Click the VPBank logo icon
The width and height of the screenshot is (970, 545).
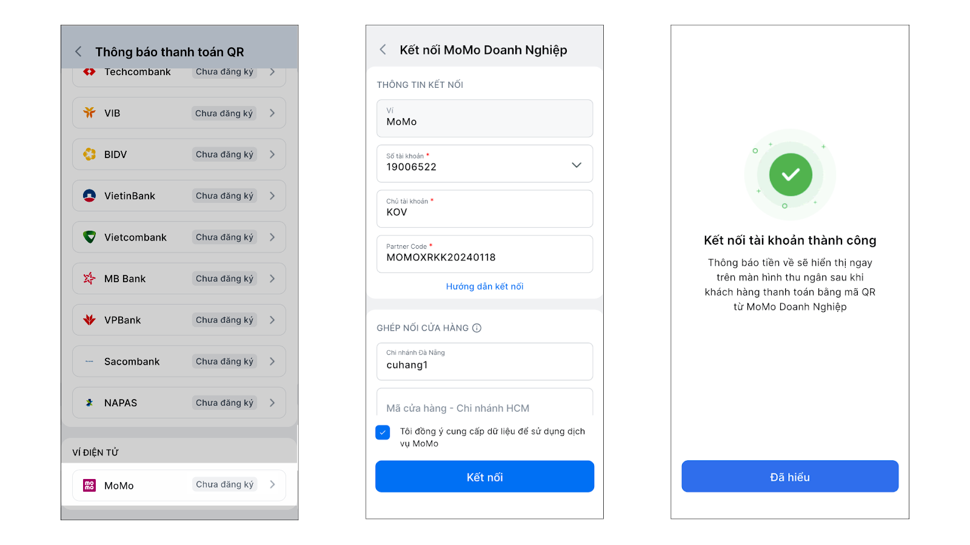point(89,320)
